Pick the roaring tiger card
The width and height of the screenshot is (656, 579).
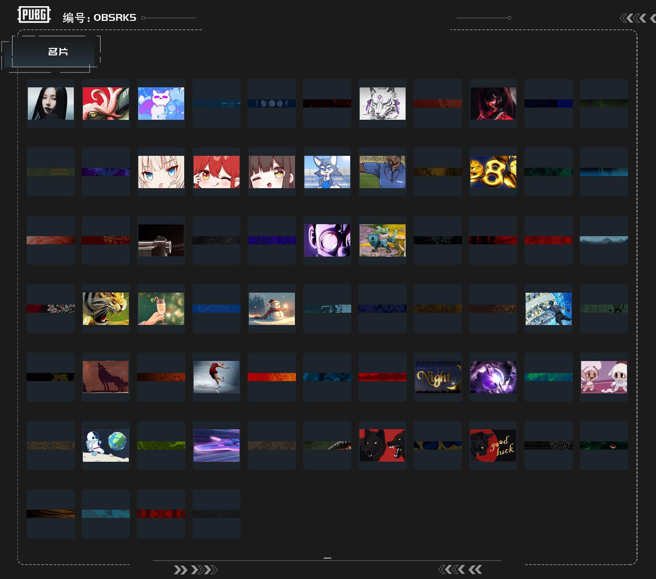point(106,308)
